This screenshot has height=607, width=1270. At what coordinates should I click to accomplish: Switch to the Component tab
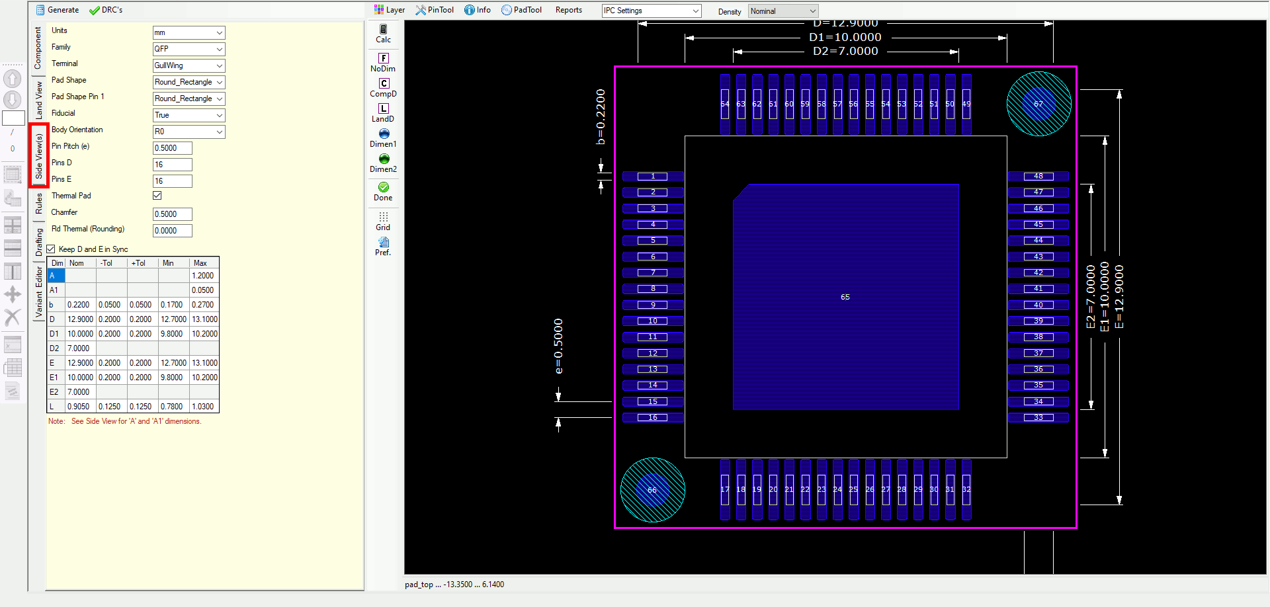click(x=38, y=48)
